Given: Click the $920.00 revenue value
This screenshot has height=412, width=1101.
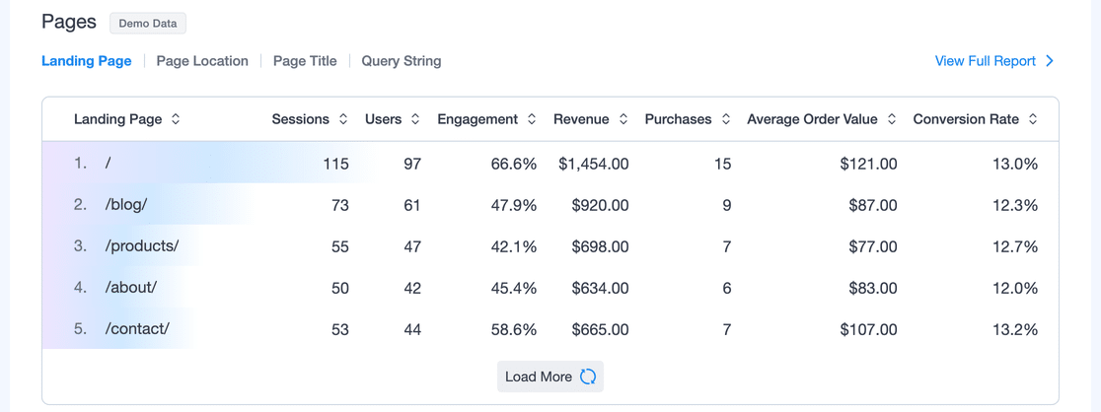Looking at the screenshot, I should (x=600, y=206).
